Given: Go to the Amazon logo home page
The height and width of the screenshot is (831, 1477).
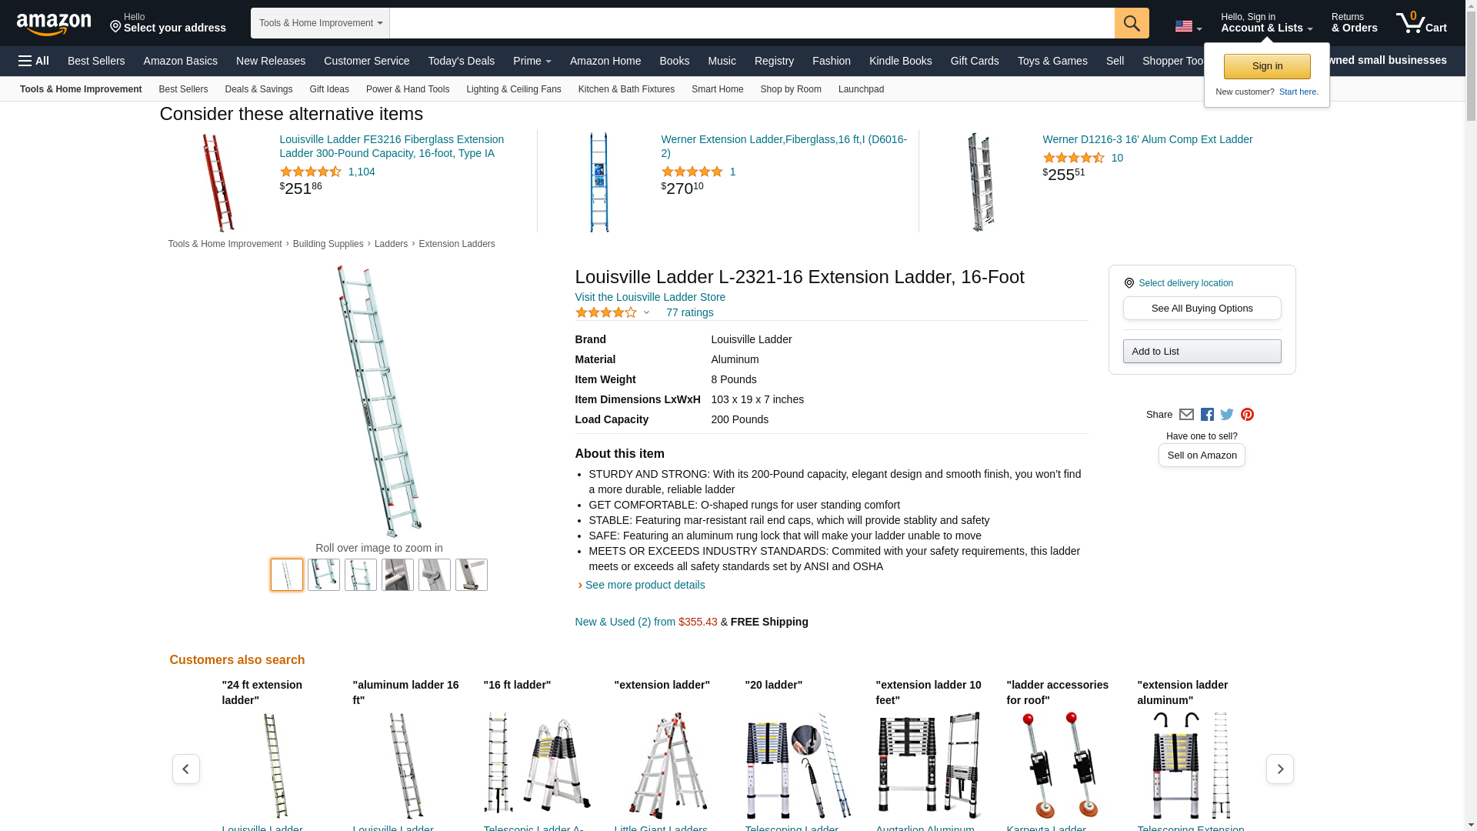Looking at the screenshot, I should click(x=54, y=24).
